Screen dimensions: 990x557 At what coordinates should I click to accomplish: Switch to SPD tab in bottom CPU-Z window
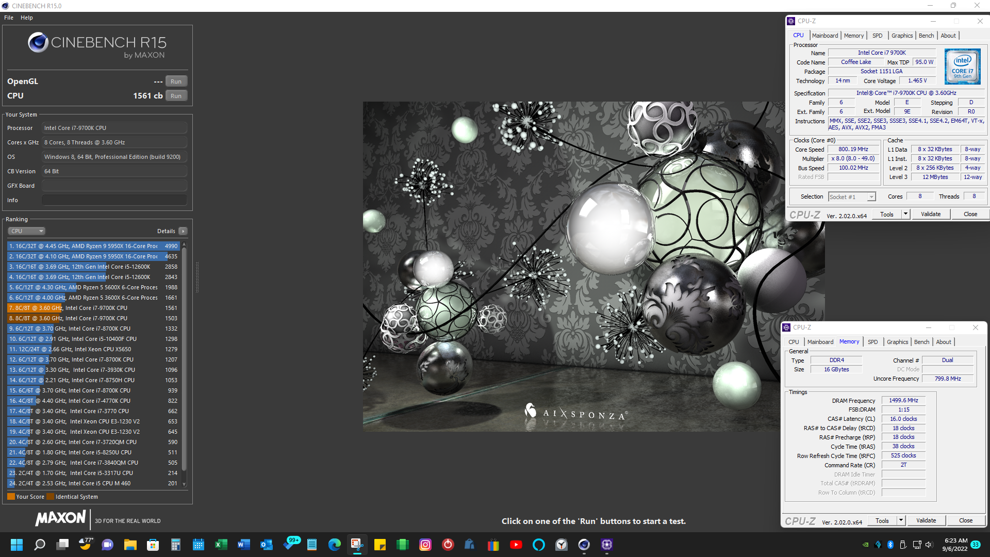tap(872, 342)
